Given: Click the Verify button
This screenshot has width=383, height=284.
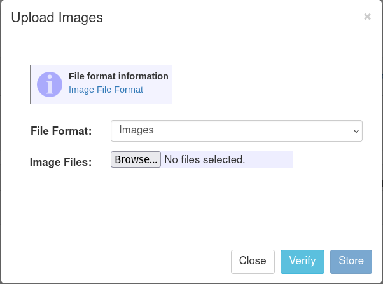Looking at the screenshot, I should pyautogui.click(x=302, y=262).
